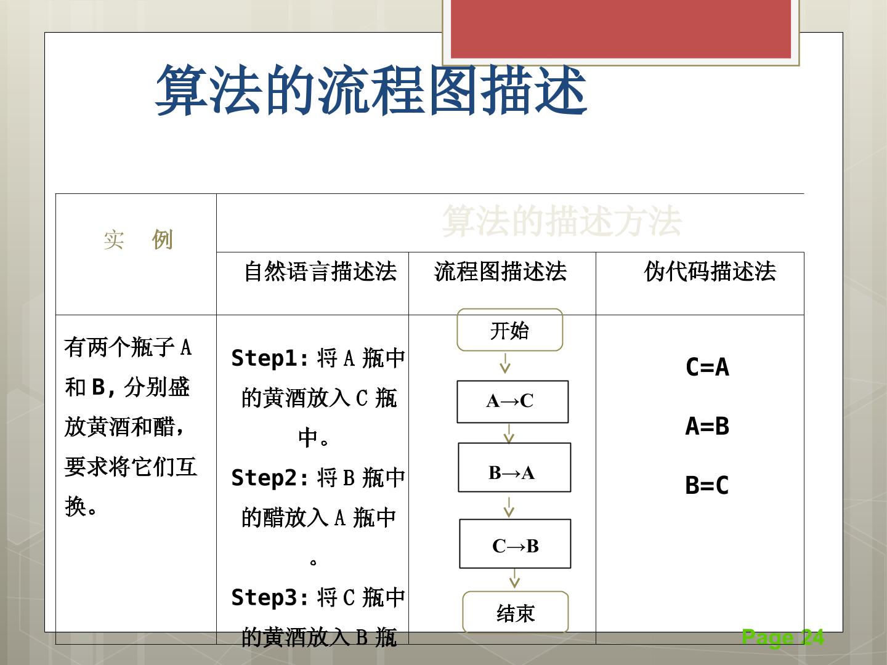This screenshot has width=887, height=665.
Task: Click arrow between C→B and 结束
Action: (514, 579)
